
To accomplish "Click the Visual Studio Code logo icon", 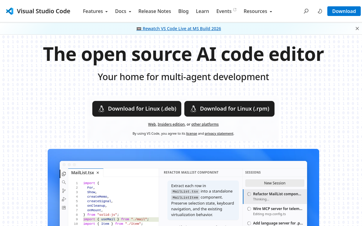I will [10, 11].
